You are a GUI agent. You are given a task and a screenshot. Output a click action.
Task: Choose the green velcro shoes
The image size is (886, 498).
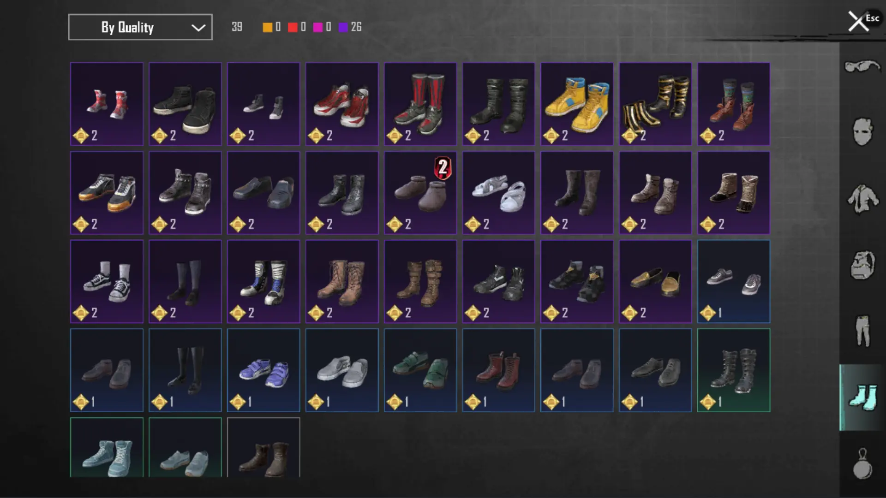click(x=420, y=370)
